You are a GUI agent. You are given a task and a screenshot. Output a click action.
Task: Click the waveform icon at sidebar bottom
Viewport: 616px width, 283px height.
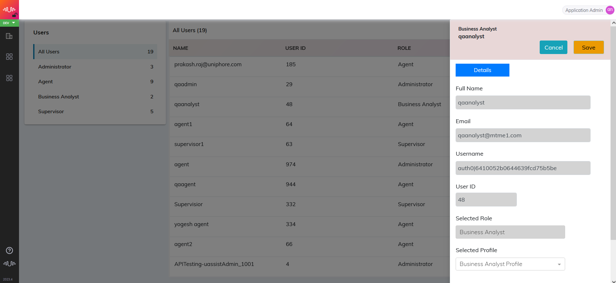[x=9, y=263]
